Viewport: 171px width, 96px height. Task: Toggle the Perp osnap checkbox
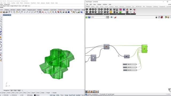[x=23, y=93]
